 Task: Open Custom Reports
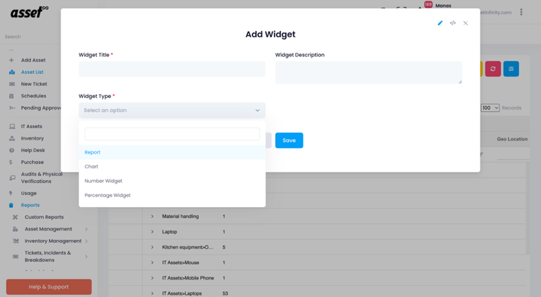point(44,217)
